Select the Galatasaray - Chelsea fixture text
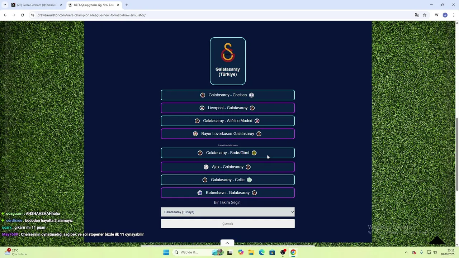Viewport: 459px width, 258px height. click(228, 95)
